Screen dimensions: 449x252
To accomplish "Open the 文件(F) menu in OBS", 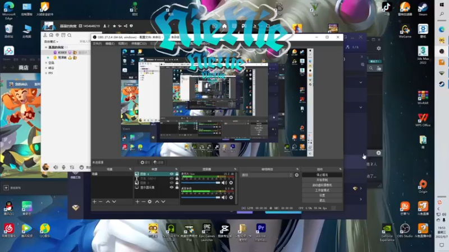I will point(97,44).
